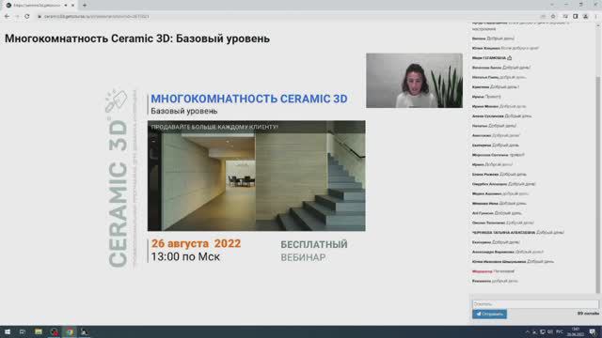Click the ЧЕРНИКОВА ТАТЬЯНА АЛЕКСЕЕВНА chat message
The width and height of the screenshot is (602, 338).
[x=518, y=232]
